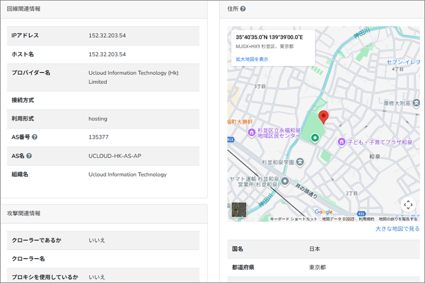Click the ヤマト運輸 杉並和泉営業所 marker
This screenshot has height=283, width=425.
point(285,182)
